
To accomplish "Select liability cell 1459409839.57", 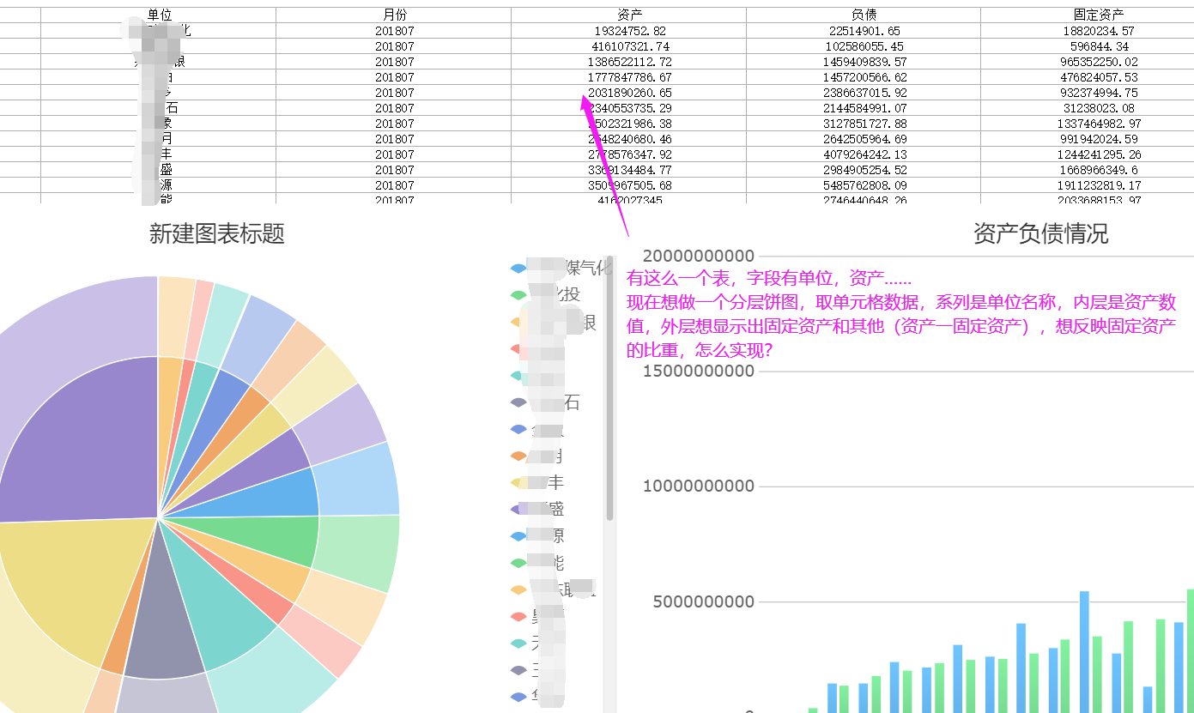I will 864,62.
